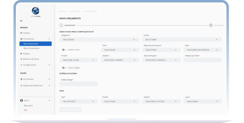The height and width of the screenshot is (123, 244).
Task: Open Meus Orçamentos in the sidebar
Action: (31, 48)
